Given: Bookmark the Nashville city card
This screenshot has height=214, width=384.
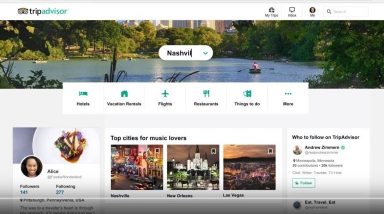Looking at the screenshot, I should pos(157,151).
